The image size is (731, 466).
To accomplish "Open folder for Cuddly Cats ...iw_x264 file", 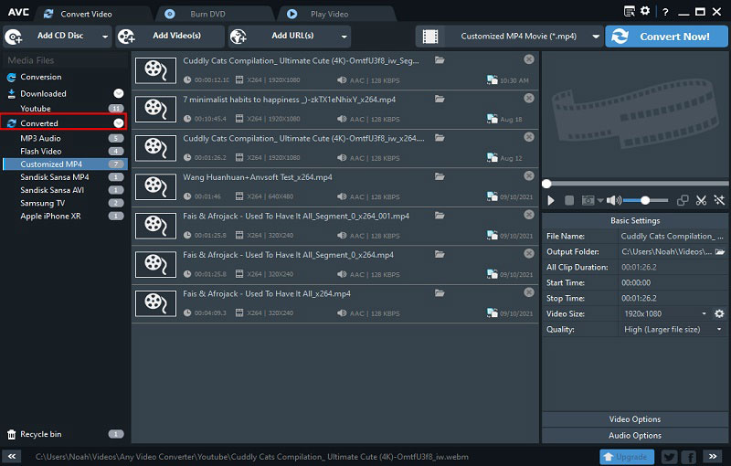I will (440, 138).
